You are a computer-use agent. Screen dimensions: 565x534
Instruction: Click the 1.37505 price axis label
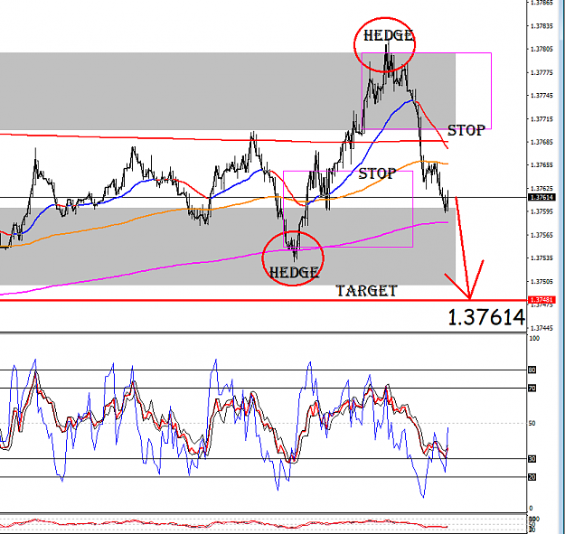point(541,281)
